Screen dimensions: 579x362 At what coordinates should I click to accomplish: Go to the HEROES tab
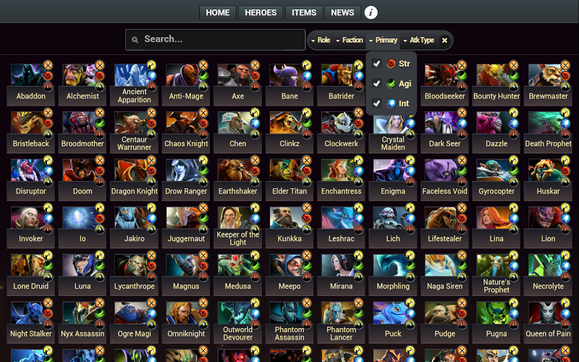[x=261, y=12]
